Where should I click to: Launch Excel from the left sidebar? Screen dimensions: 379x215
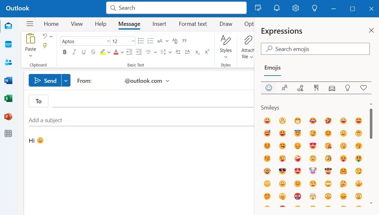(x=9, y=99)
